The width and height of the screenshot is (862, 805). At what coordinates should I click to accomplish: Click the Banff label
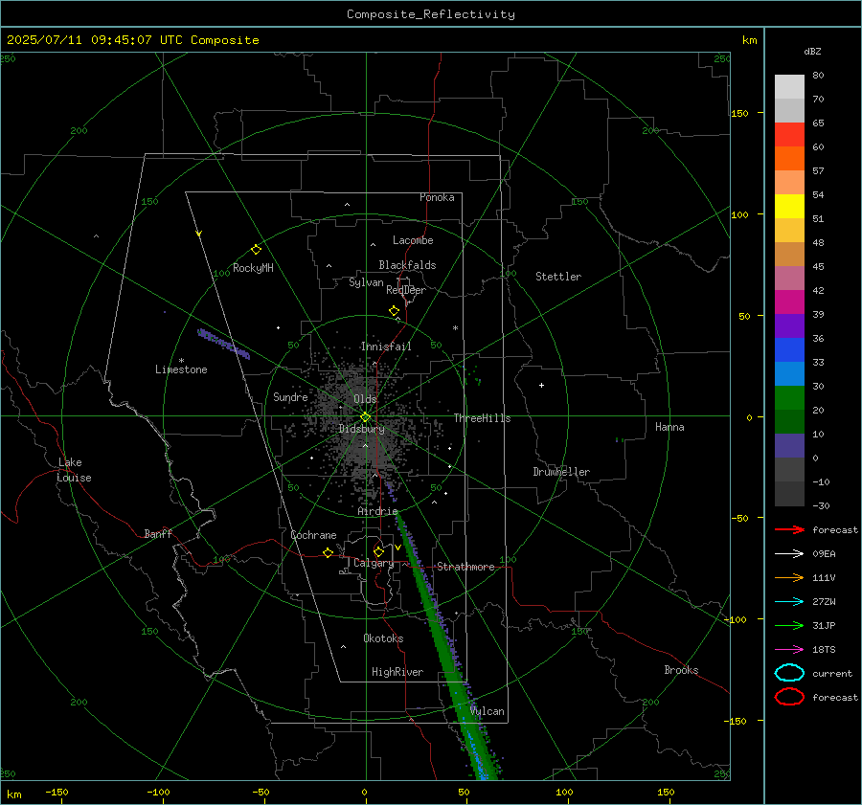158,533
